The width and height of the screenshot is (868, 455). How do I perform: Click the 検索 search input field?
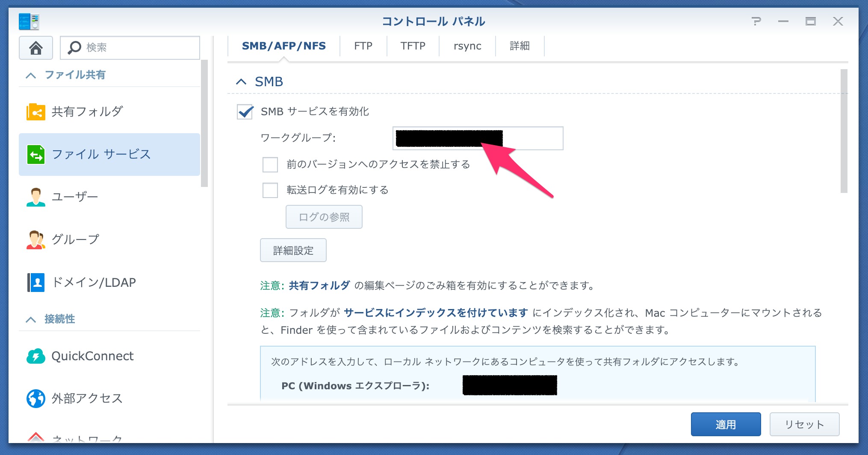pyautogui.click(x=130, y=48)
